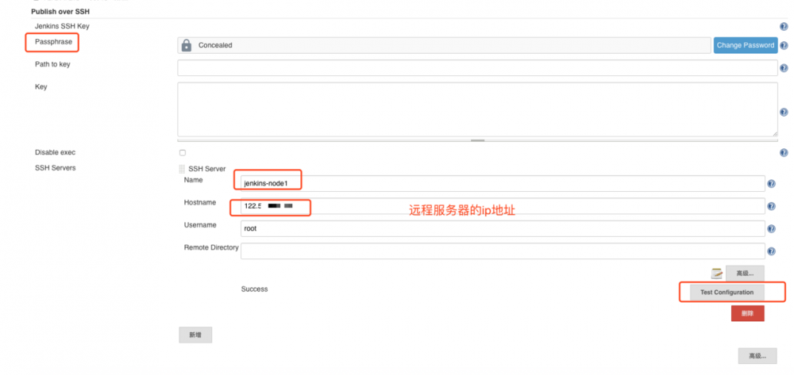Viewport: 794px width, 375px height.
Task: Click the red 删除 delete button
Action: click(x=747, y=313)
